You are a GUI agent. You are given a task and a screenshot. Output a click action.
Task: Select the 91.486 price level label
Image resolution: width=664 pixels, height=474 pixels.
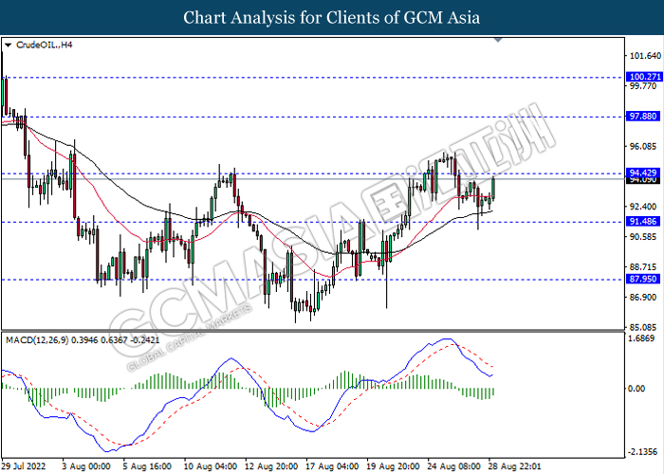[643, 221]
